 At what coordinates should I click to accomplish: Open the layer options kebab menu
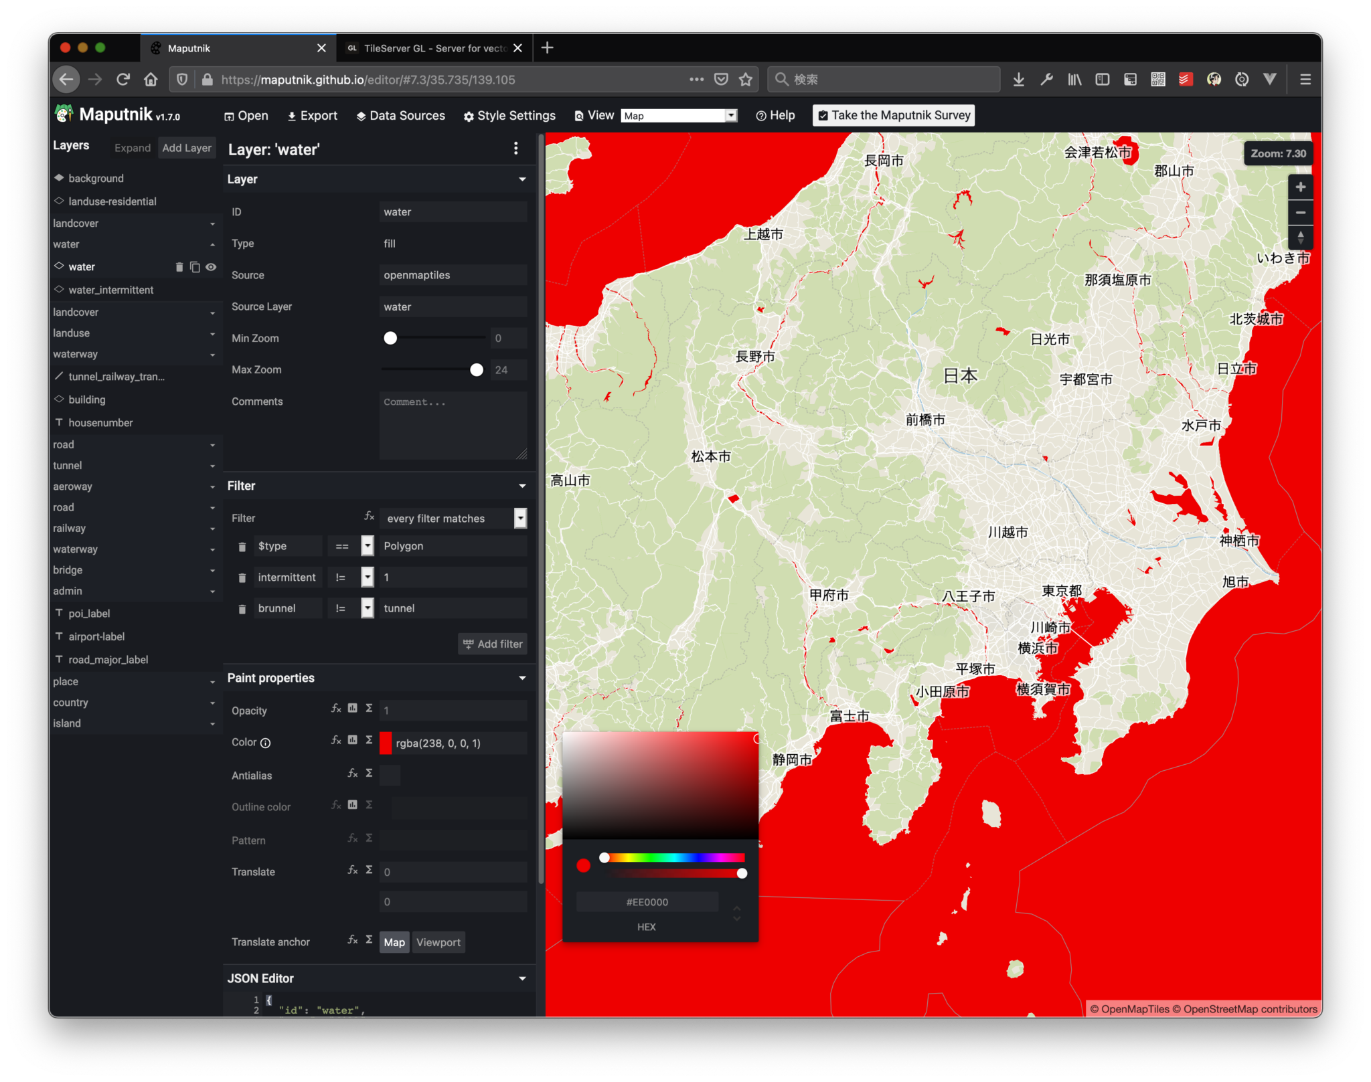coord(516,149)
